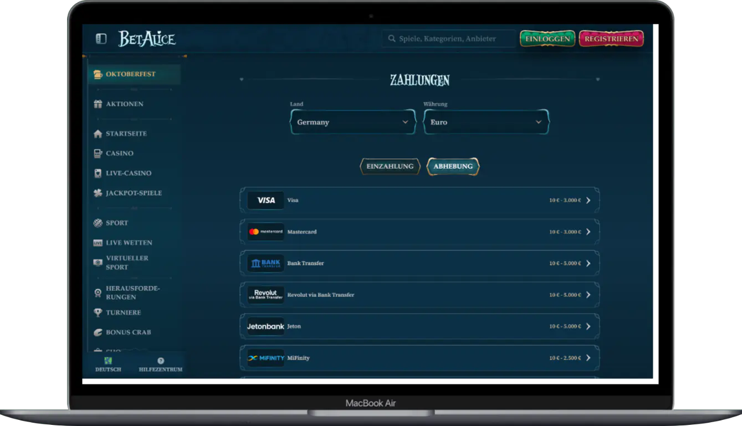Select the Aktionen menu label
Image resolution: width=742 pixels, height=426 pixels.
[x=125, y=104]
